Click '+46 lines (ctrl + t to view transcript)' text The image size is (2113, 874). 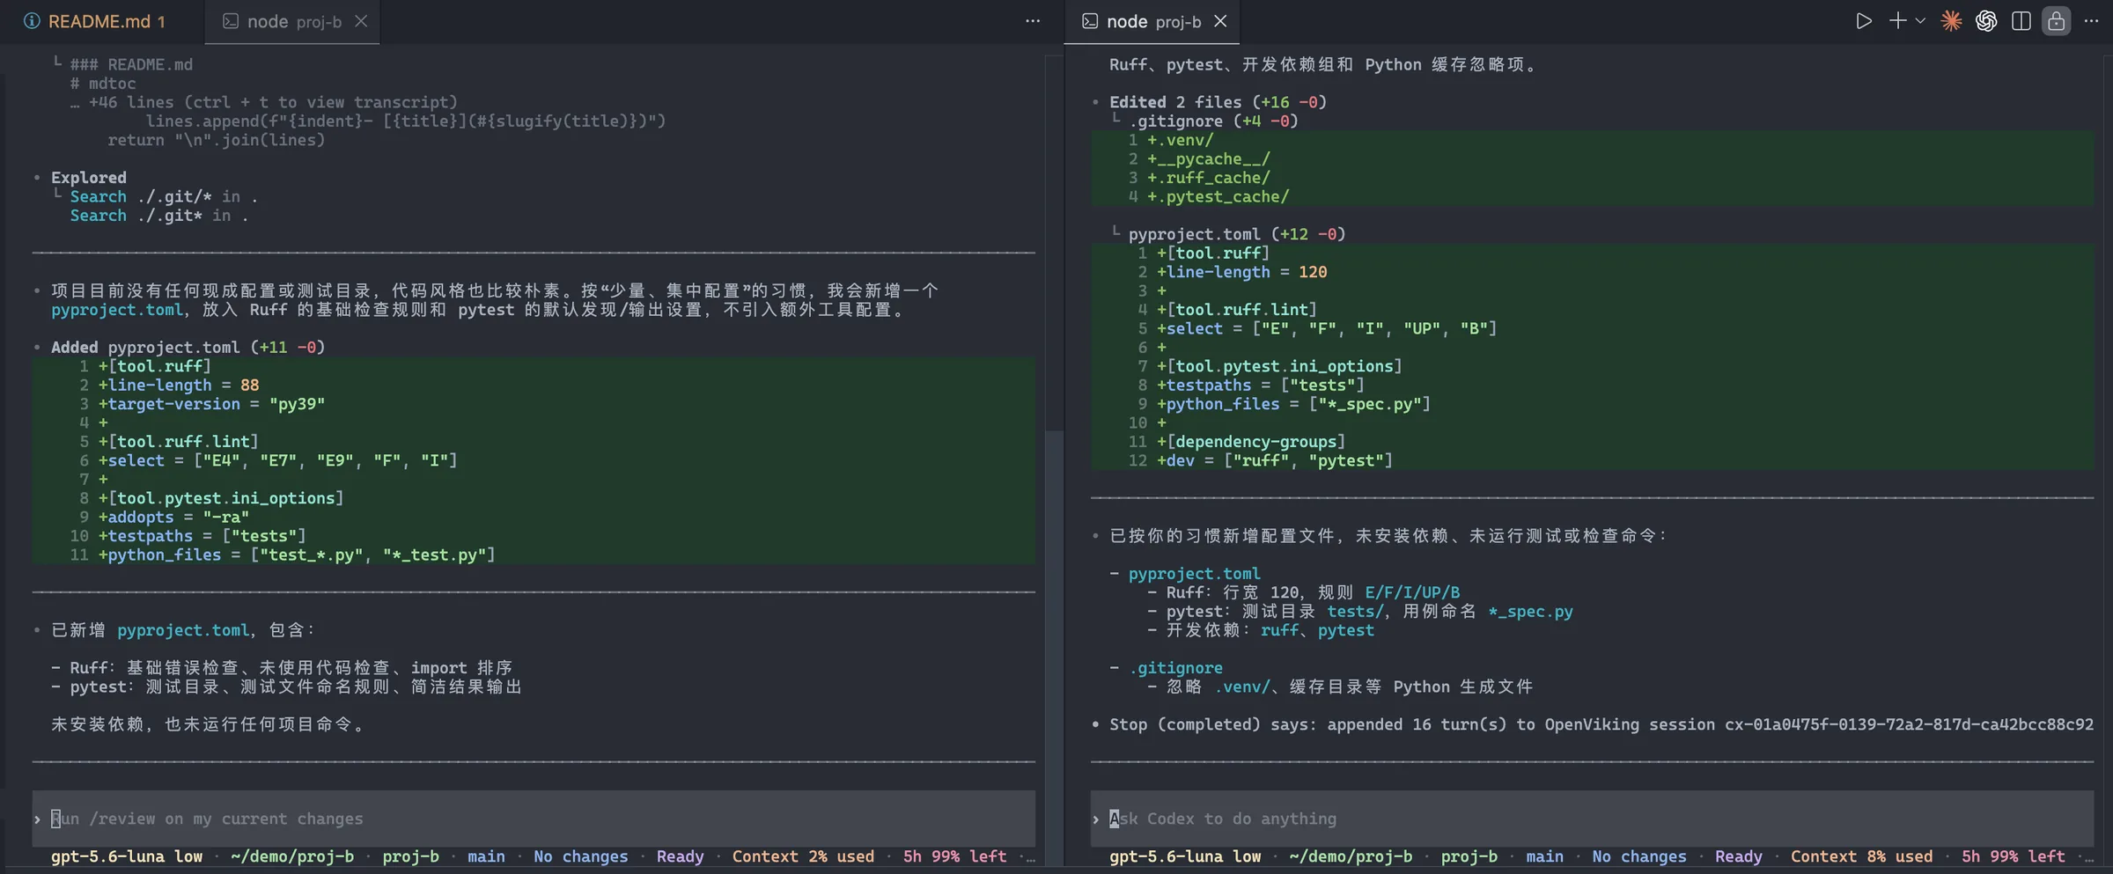click(x=273, y=102)
